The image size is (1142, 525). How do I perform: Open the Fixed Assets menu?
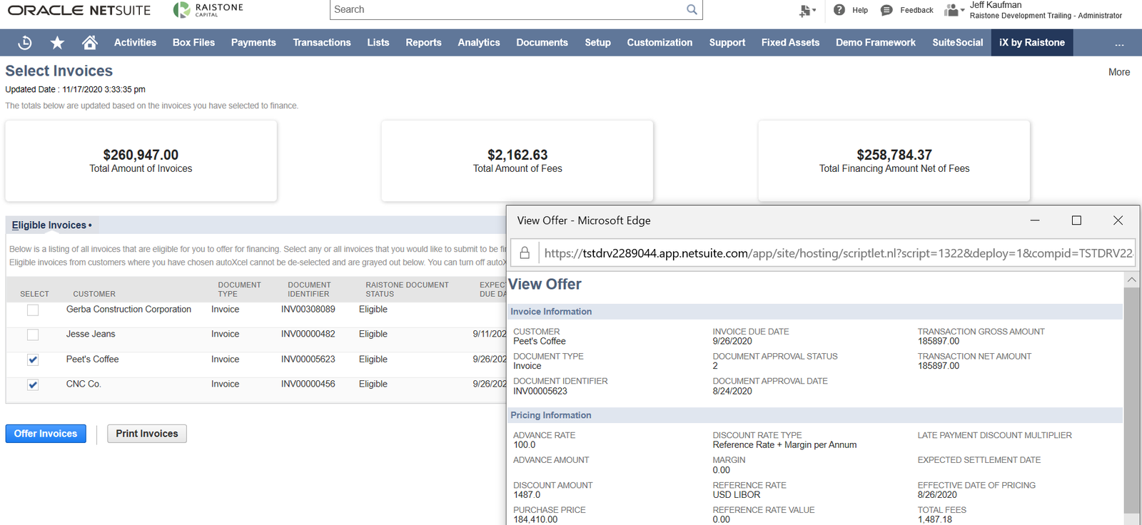[x=790, y=43]
